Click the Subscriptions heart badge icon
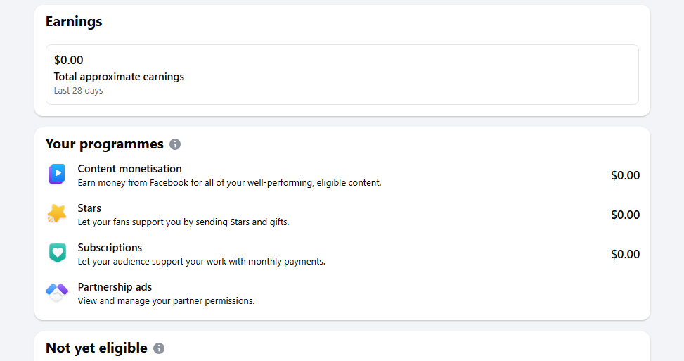 (x=57, y=253)
